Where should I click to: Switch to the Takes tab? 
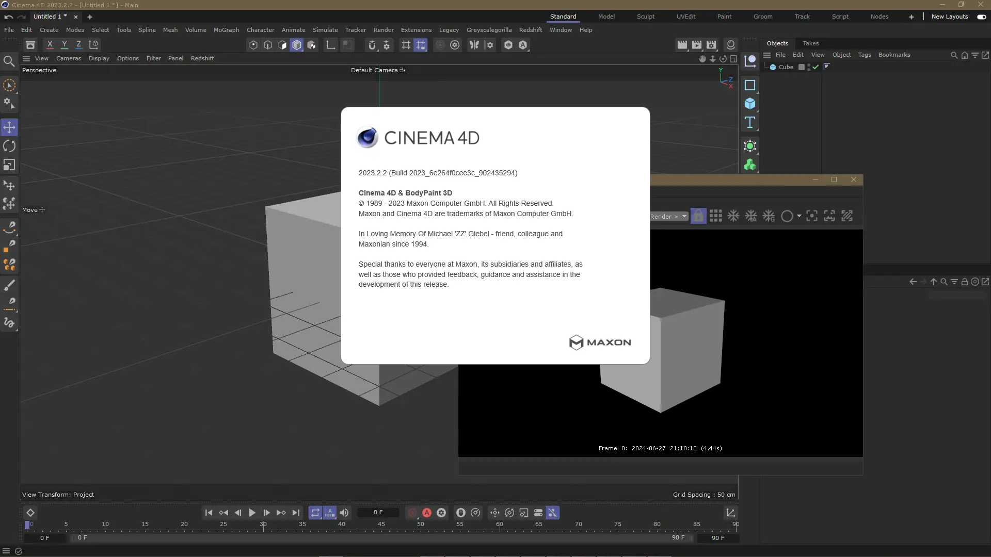click(x=810, y=43)
